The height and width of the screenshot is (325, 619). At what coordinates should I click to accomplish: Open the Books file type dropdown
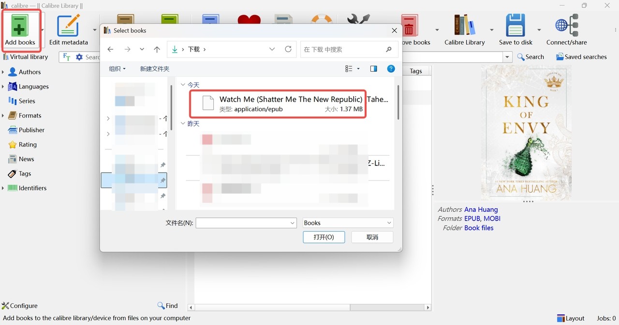348,223
